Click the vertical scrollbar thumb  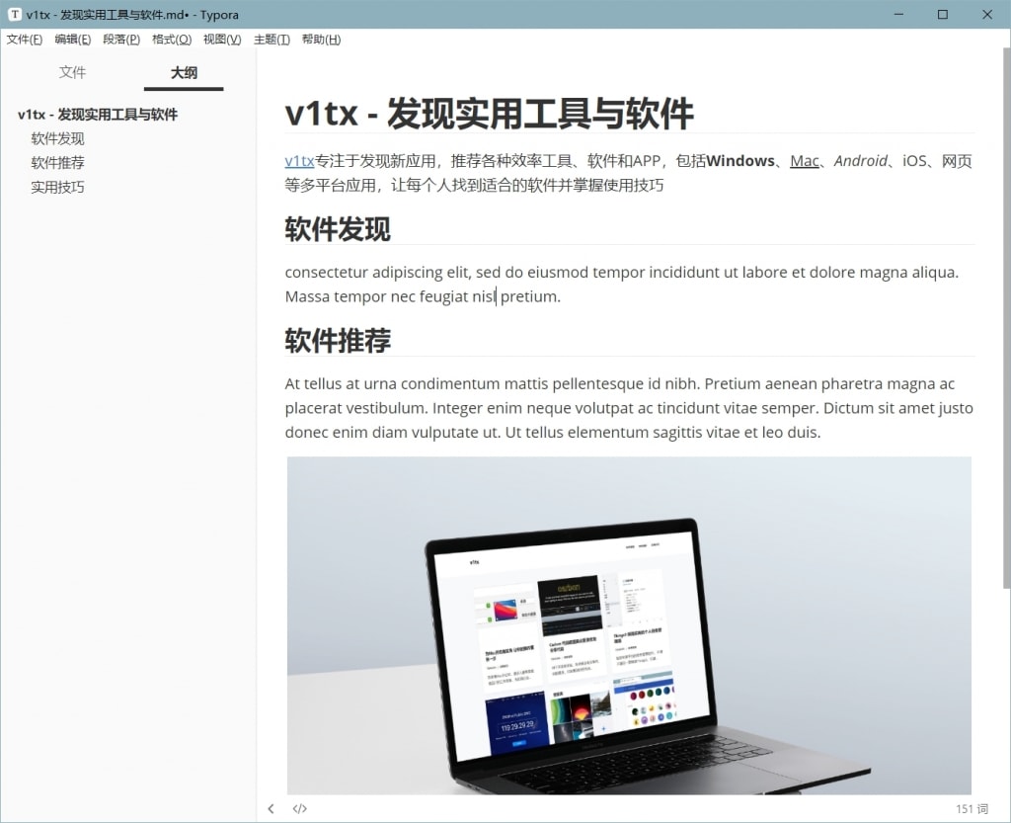tap(1006, 318)
